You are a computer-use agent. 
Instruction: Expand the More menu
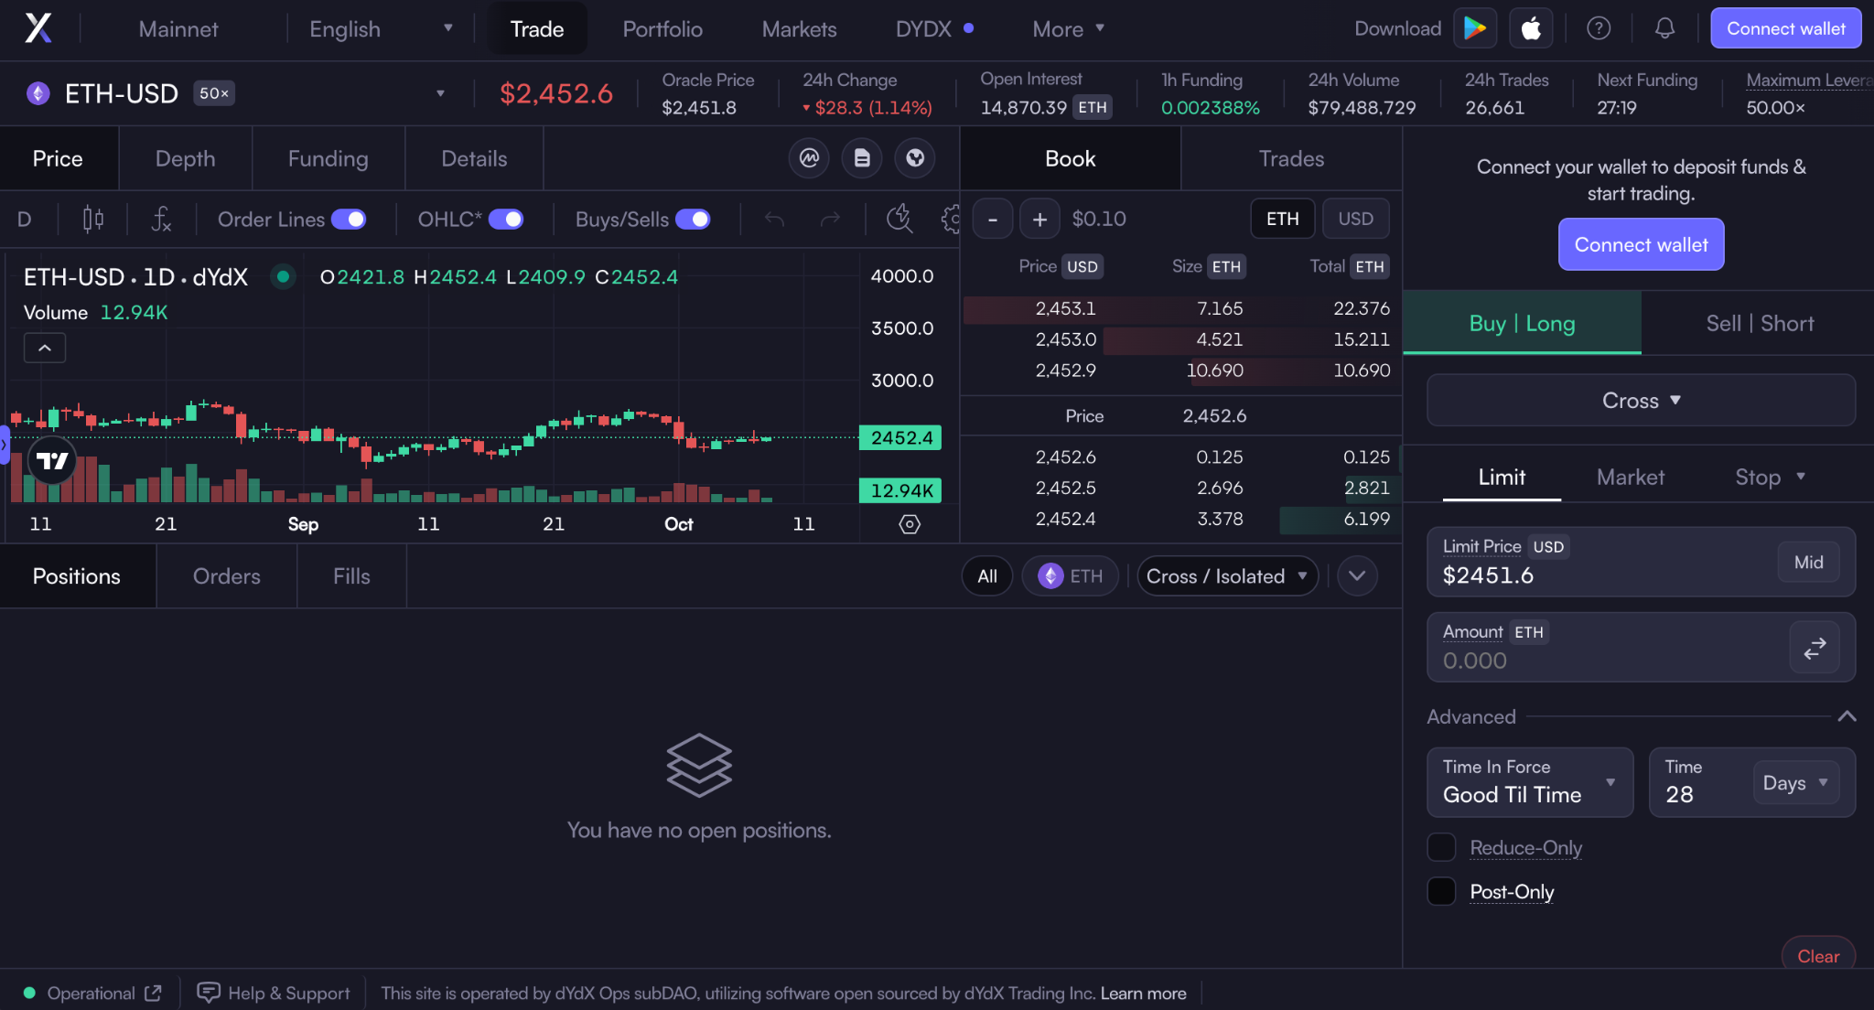[1069, 28]
